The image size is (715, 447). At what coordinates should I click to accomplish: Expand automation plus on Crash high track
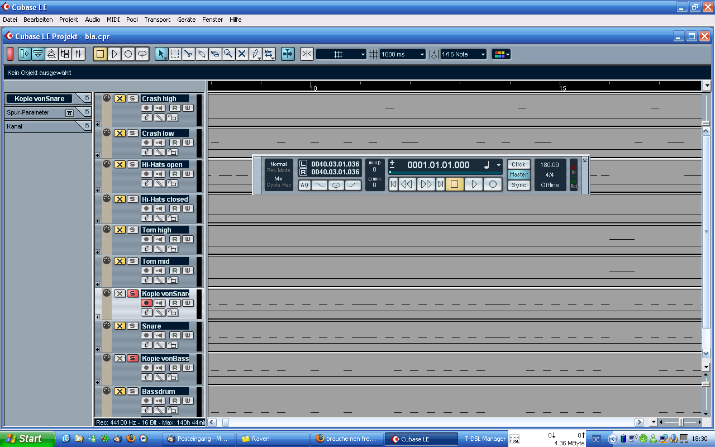click(x=98, y=124)
